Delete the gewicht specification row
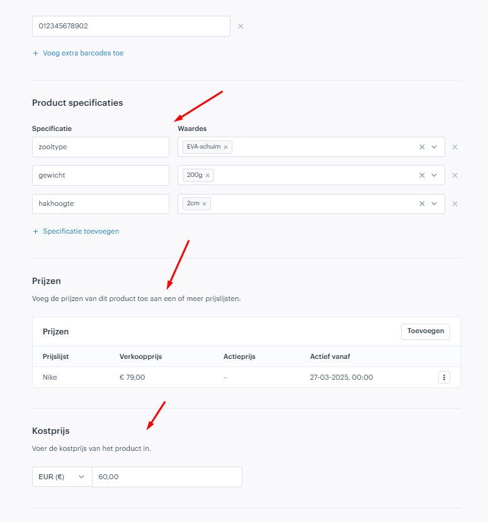 click(455, 175)
